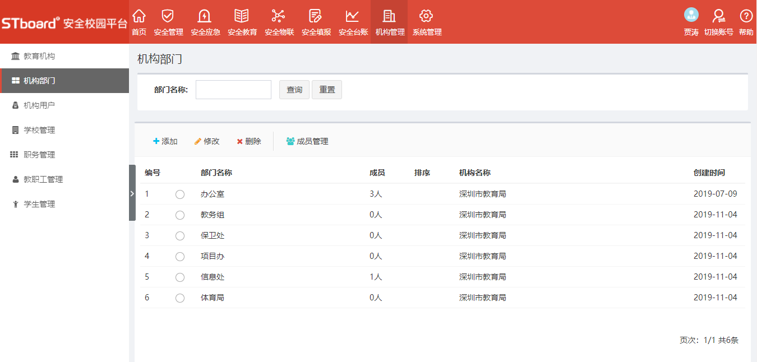Click the 保卫处 department name
757x362 pixels.
213,235
